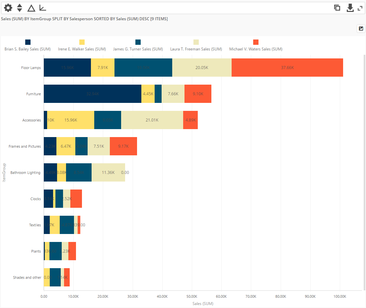Screen dimensions: 366x308
Task: Toggle James G. Turner legend swatch
Action: (138, 42)
